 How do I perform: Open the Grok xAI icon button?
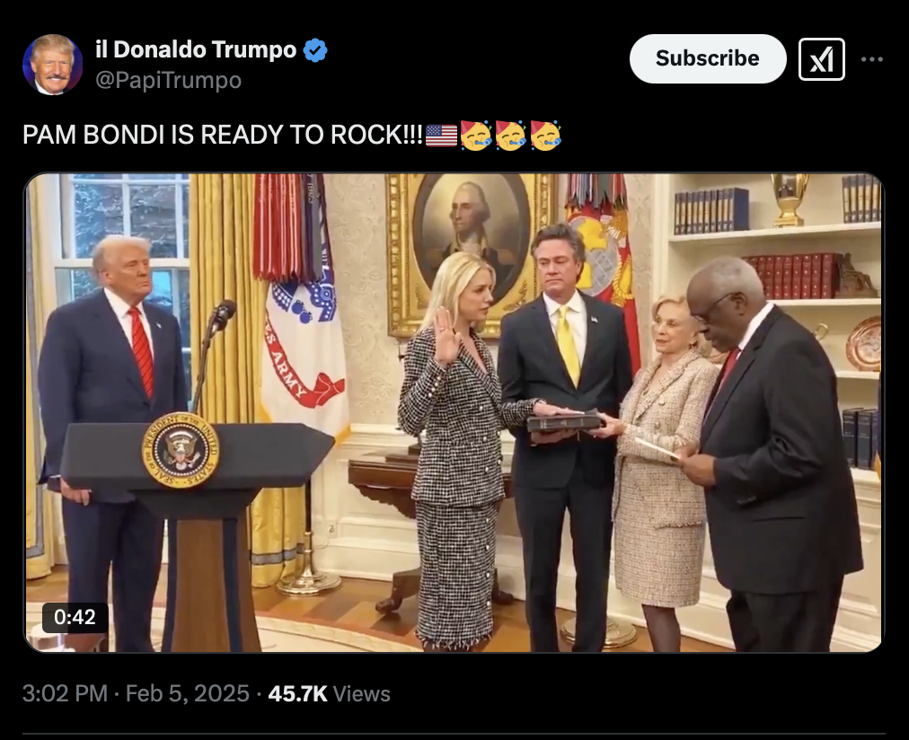[822, 59]
